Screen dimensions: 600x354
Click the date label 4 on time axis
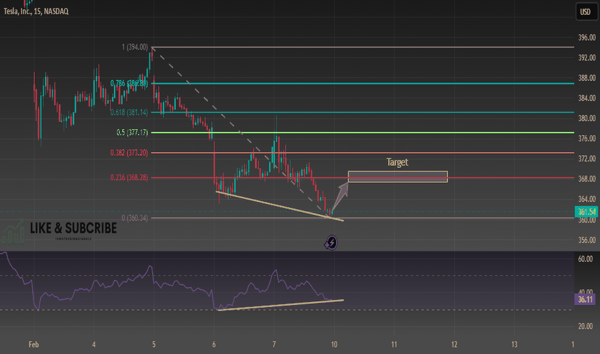(94, 344)
